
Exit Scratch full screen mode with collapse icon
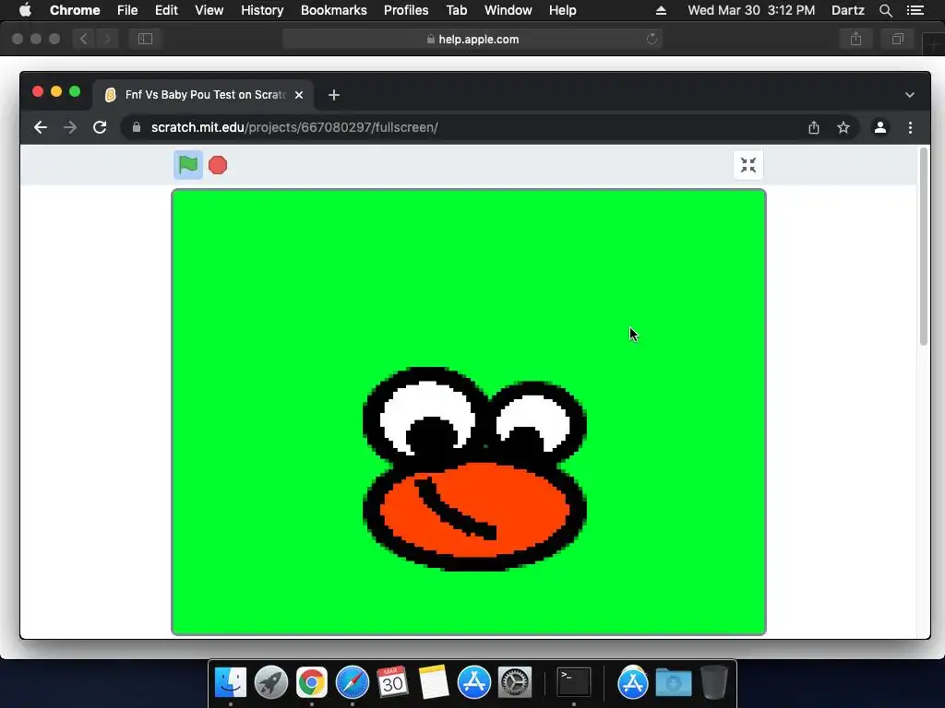(x=748, y=165)
